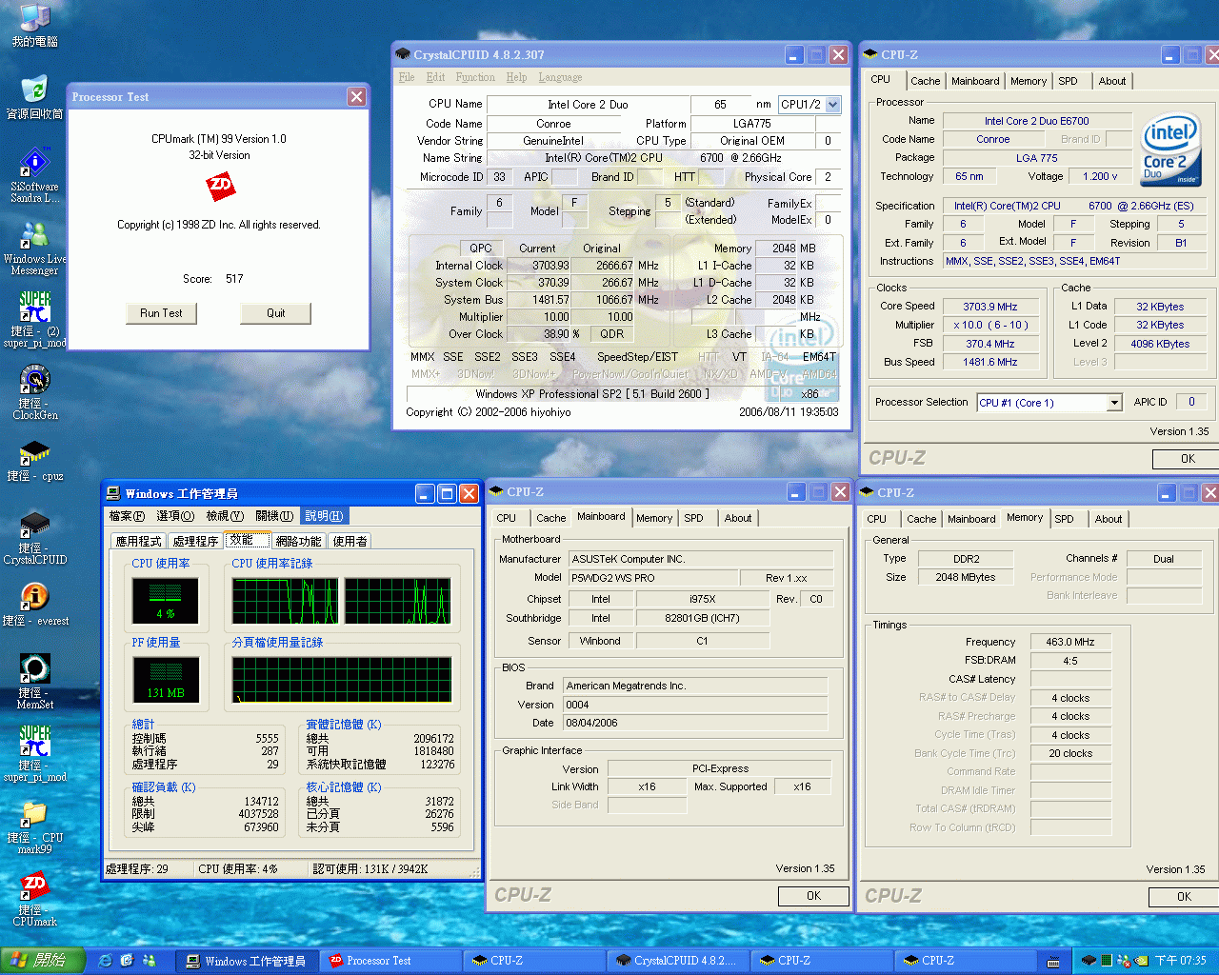
Task: Select the CrystalCPUID desktop shortcut icon
Action: click(x=34, y=538)
